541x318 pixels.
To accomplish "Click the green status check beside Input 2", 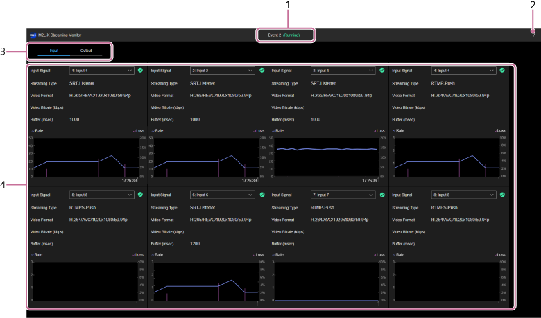I will (261, 70).
